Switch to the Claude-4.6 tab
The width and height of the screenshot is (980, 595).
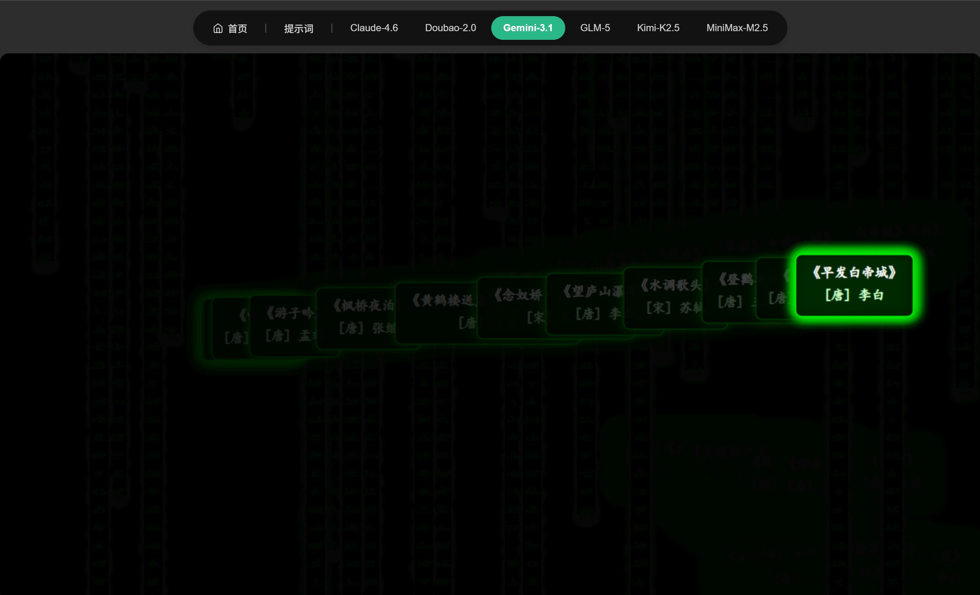(374, 28)
